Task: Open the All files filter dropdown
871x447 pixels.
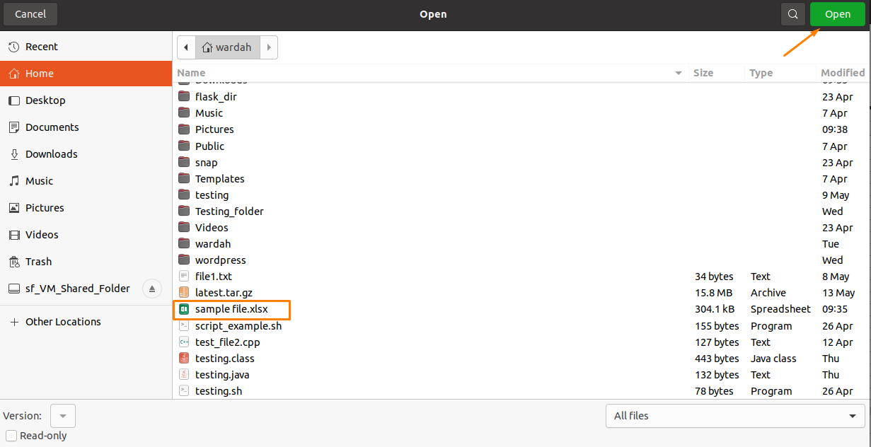Action: pyautogui.click(x=735, y=416)
